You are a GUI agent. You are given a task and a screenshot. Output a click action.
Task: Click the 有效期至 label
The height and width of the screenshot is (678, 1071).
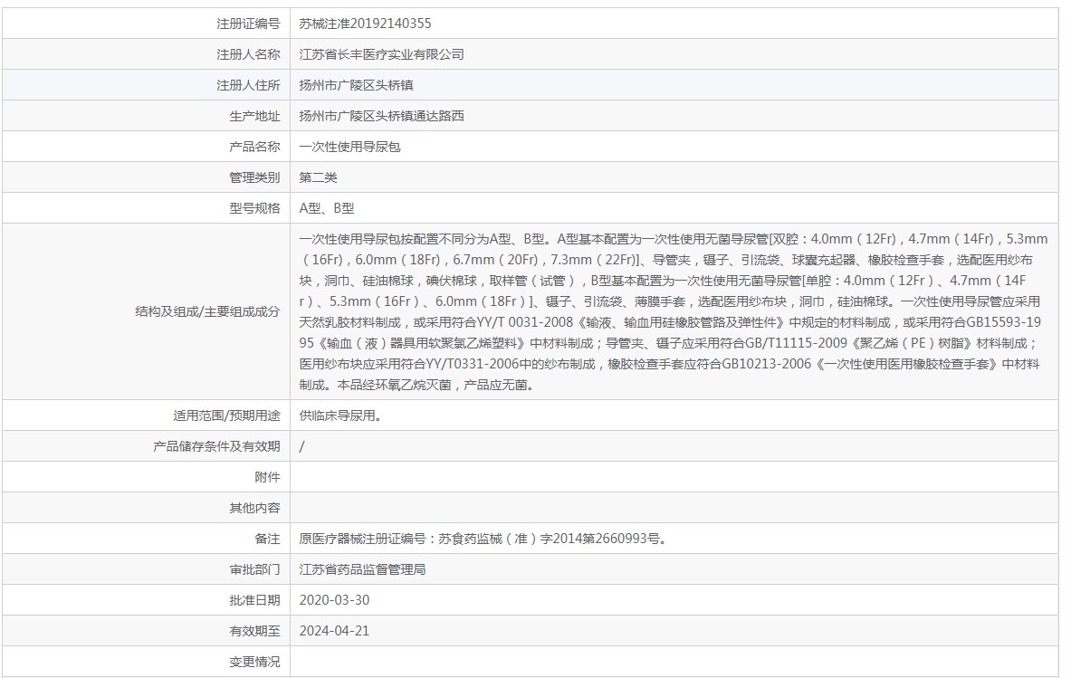click(x=254, y=631)
